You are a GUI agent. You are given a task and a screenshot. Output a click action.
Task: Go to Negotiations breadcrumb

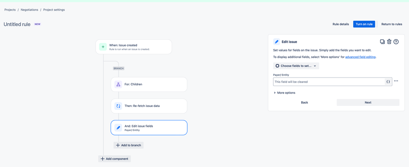click(30, 10)
